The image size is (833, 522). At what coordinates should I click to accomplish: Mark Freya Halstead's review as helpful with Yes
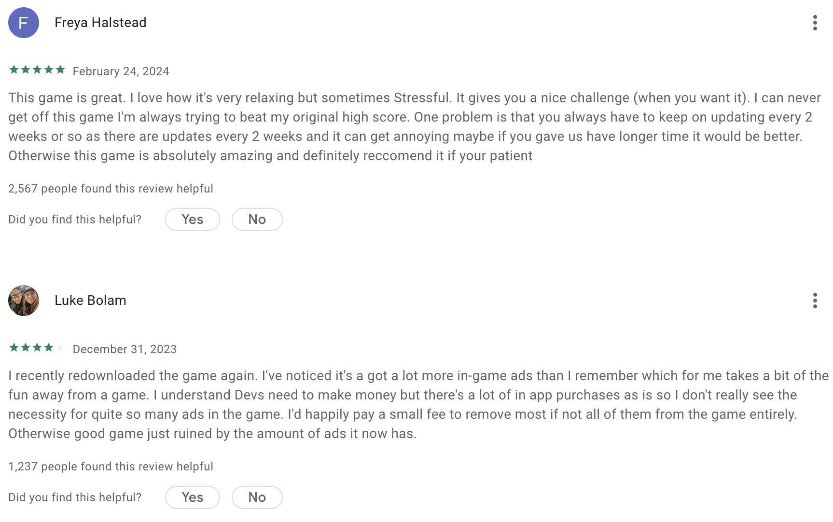tap(193, 220)
